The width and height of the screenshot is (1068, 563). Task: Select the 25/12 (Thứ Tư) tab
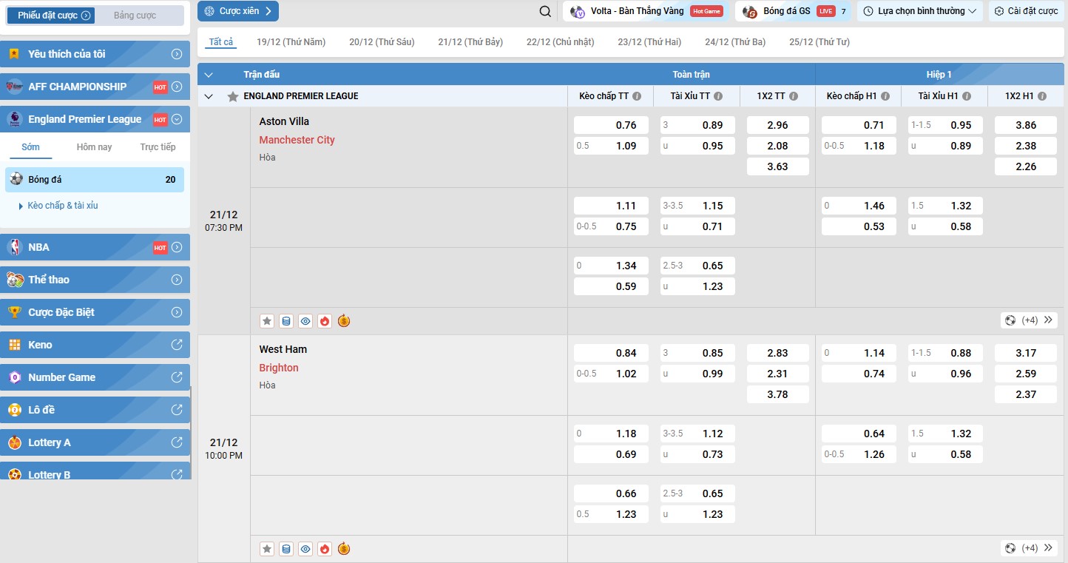(819, 42)
